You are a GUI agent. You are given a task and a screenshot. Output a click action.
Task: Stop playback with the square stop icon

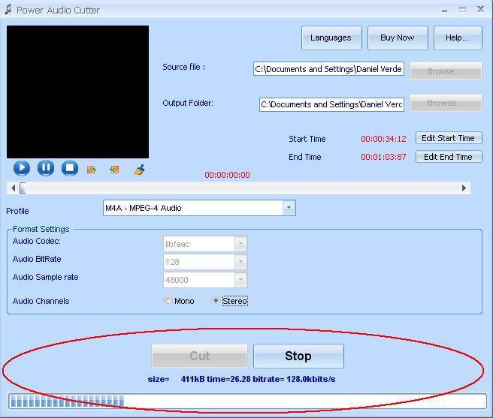coord(70,168)
